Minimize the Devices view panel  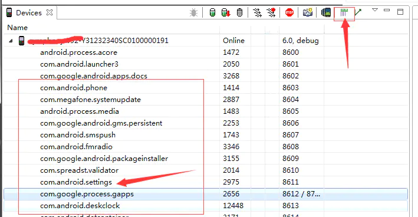point(387,11)
